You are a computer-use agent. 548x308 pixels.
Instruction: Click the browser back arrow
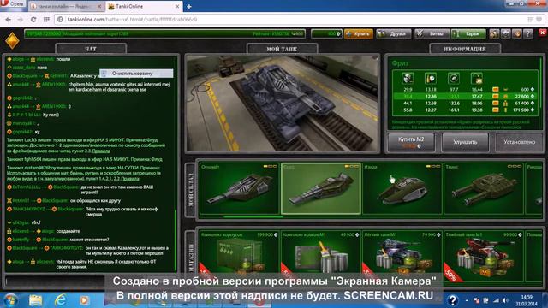pos(8,20)
